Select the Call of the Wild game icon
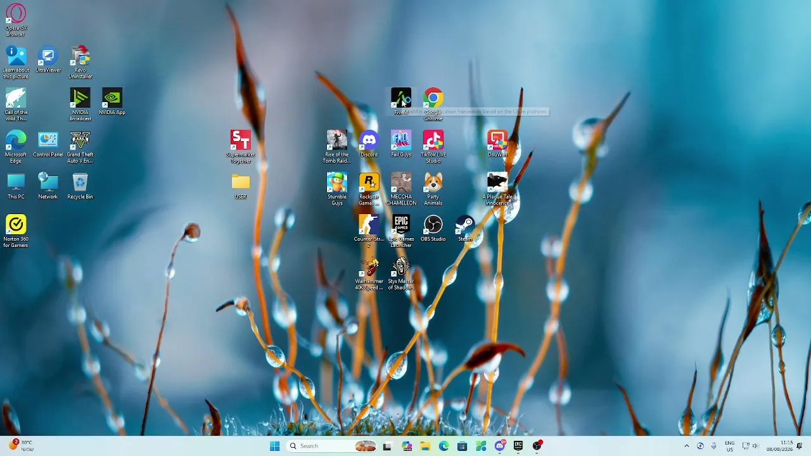This screenshot has width=811, height=456. click(x=16, y=104)
